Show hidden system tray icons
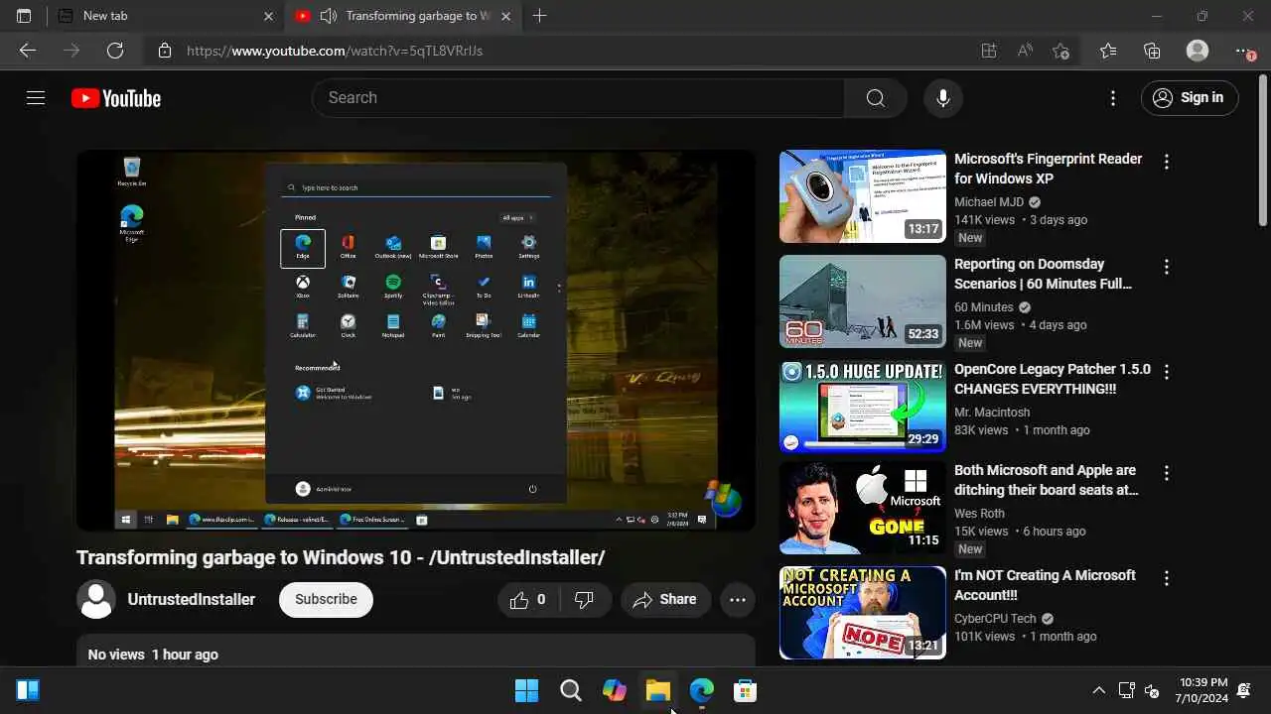This screenshot has width=1271, height=714. (x=1098, y=690)
